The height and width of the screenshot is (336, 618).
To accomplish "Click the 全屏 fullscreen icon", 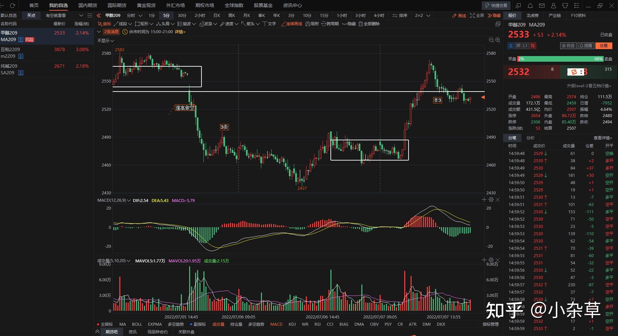I will (477, 16).
